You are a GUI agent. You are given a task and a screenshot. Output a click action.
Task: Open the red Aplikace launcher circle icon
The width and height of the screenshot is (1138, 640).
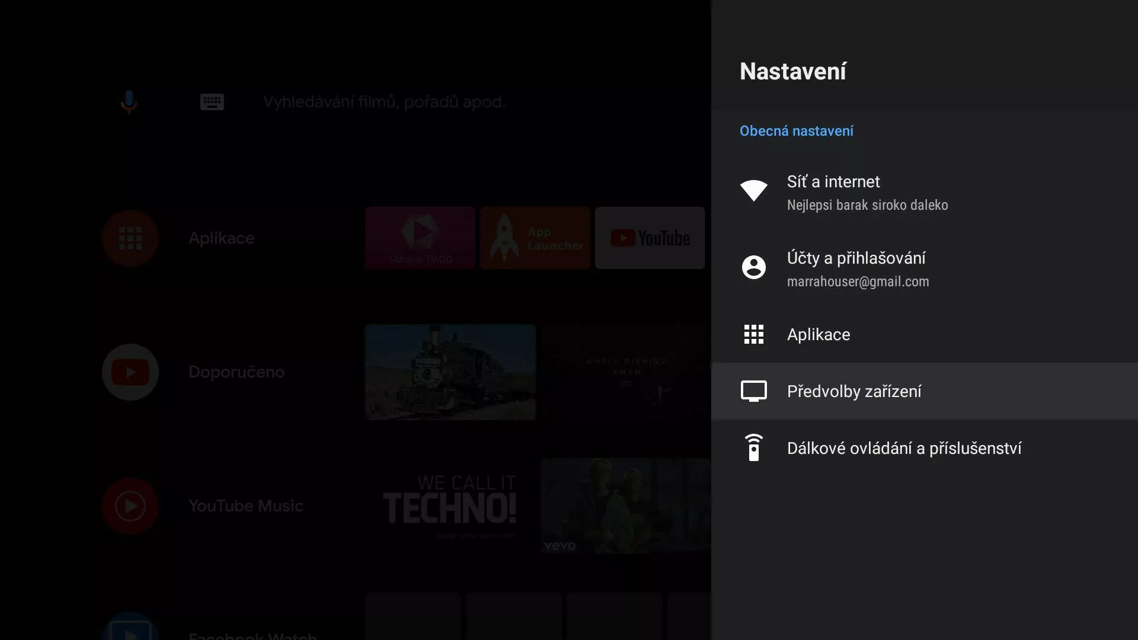[x=130, y=238]
